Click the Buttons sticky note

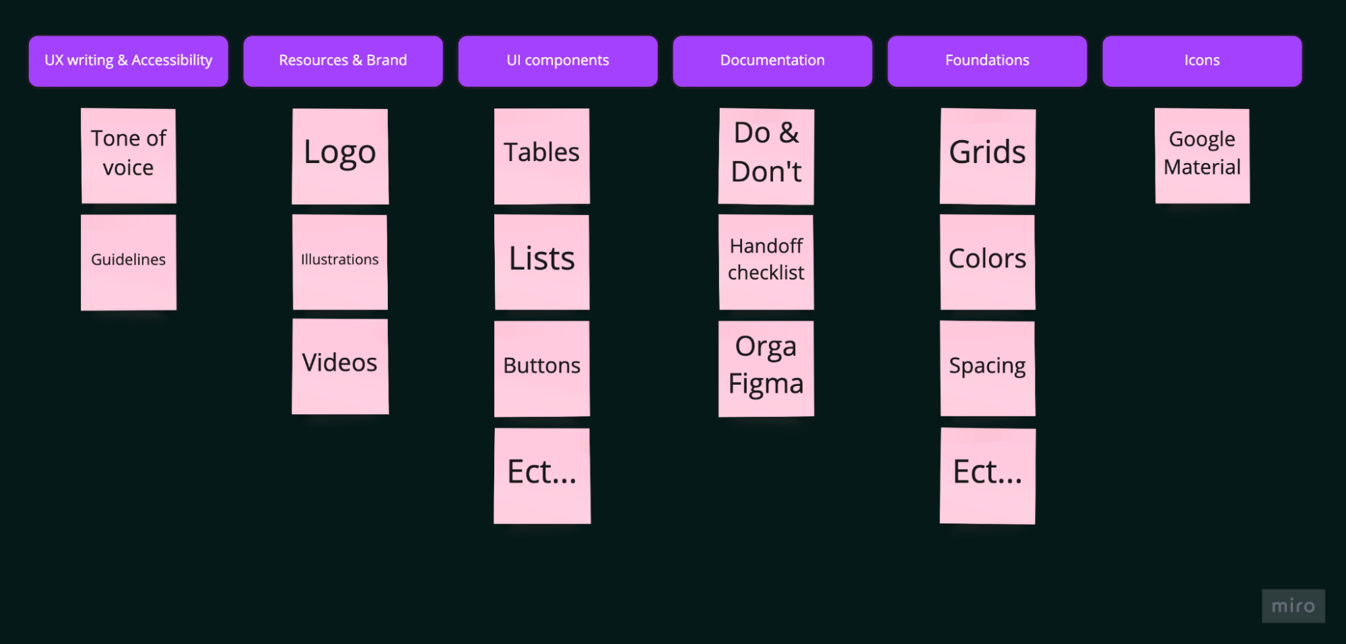542,368
